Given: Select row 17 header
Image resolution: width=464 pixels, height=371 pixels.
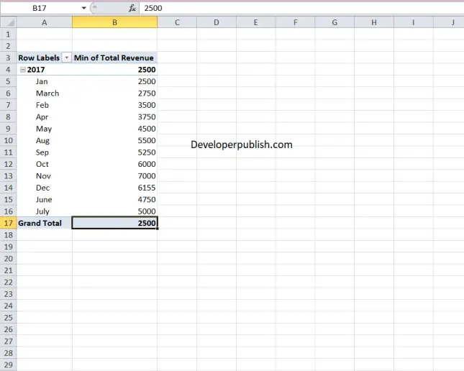Looking at the screenshot, I should [8, 223].
